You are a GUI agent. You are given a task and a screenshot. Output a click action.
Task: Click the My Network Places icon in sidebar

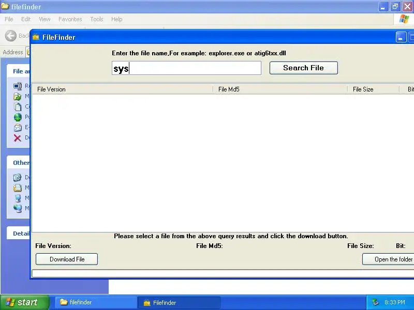18,208
